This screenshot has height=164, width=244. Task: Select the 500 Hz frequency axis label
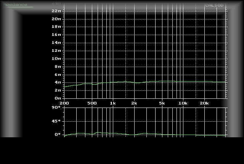click(x=92, y=103)
